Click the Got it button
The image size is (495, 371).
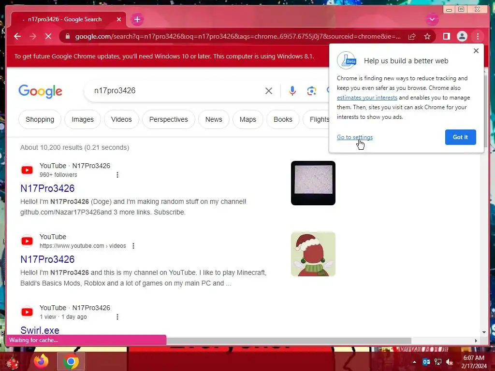(x=460, y=137)
